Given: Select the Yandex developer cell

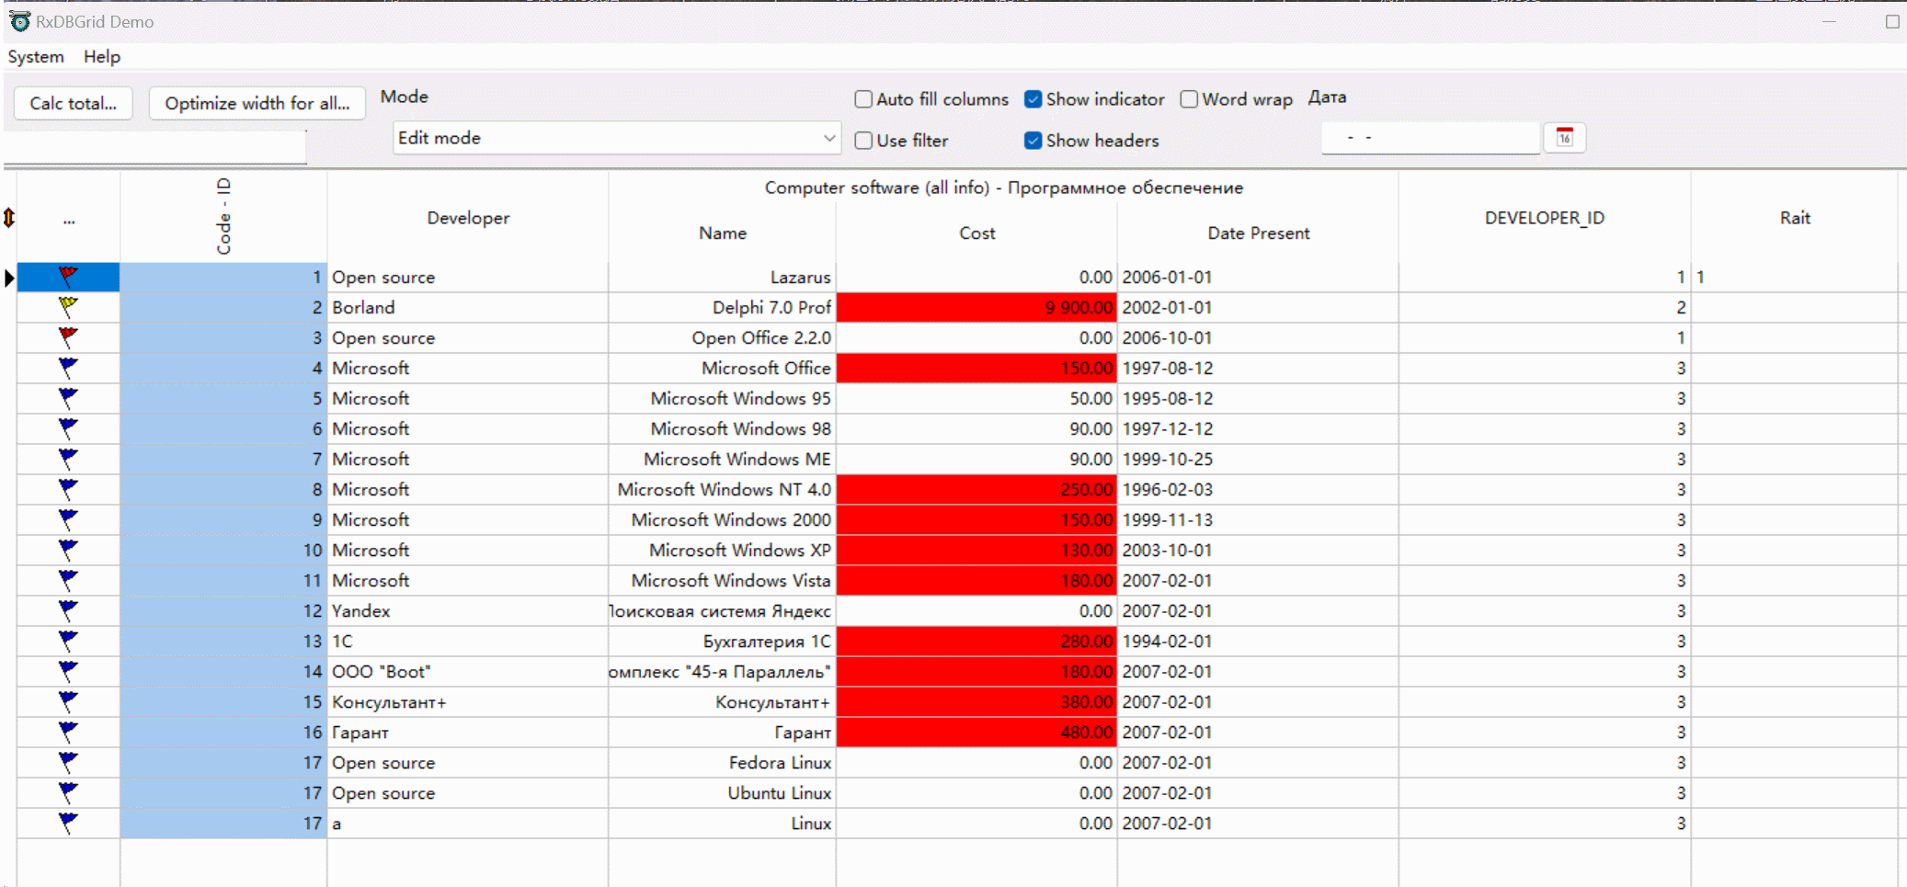Looking at the screenshot, I should [468, 610].
